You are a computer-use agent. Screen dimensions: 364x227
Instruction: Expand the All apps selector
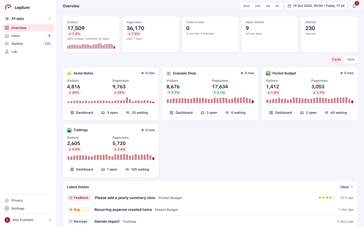[x=28, y=19]
